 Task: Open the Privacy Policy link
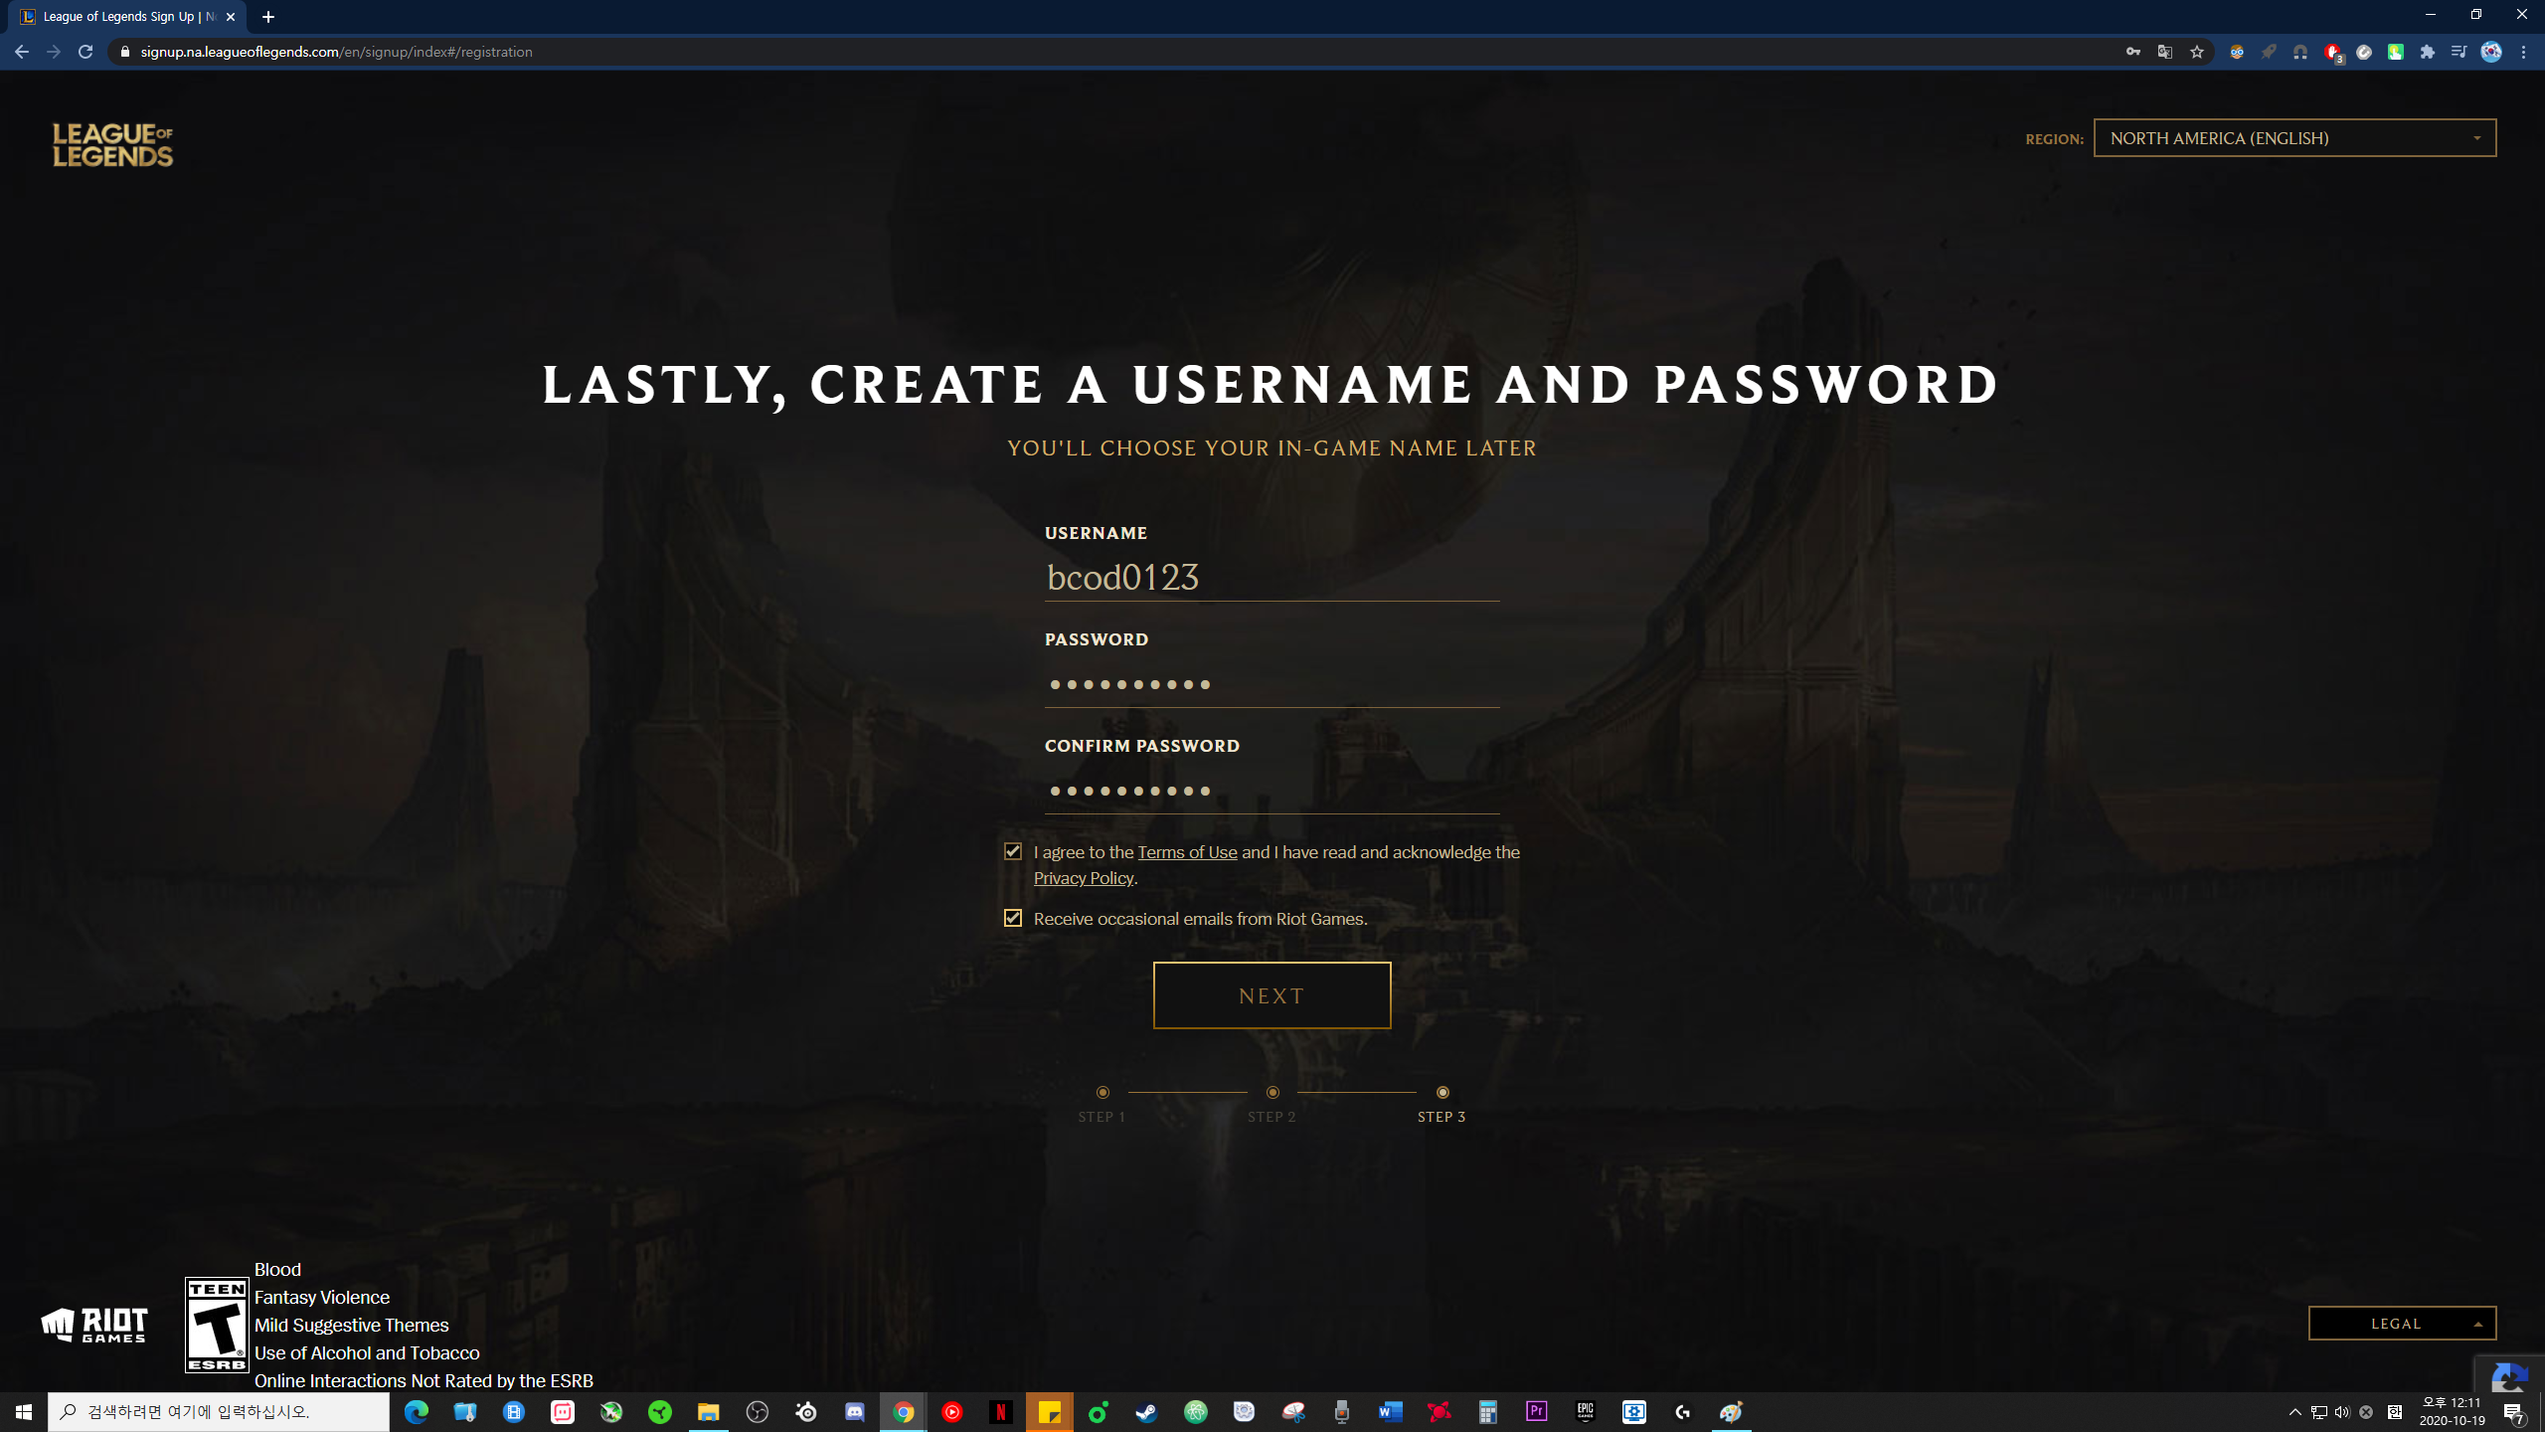1083,878
